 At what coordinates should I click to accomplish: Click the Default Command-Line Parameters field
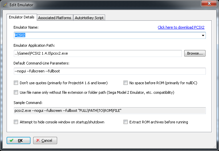[110, 71]
